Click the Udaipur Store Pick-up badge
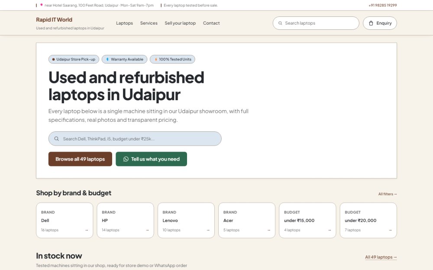This screenshot has height=270, width=433. click(74, 59)
